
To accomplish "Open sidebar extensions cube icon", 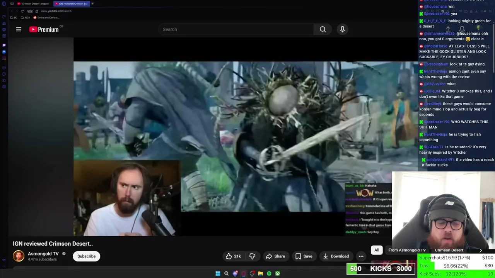I will [4, 80].
